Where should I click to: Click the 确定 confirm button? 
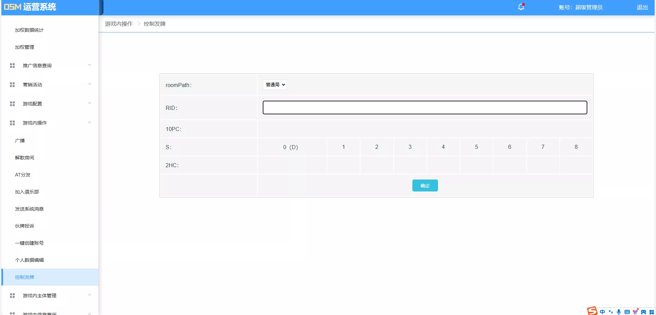(x=425, y=186)
